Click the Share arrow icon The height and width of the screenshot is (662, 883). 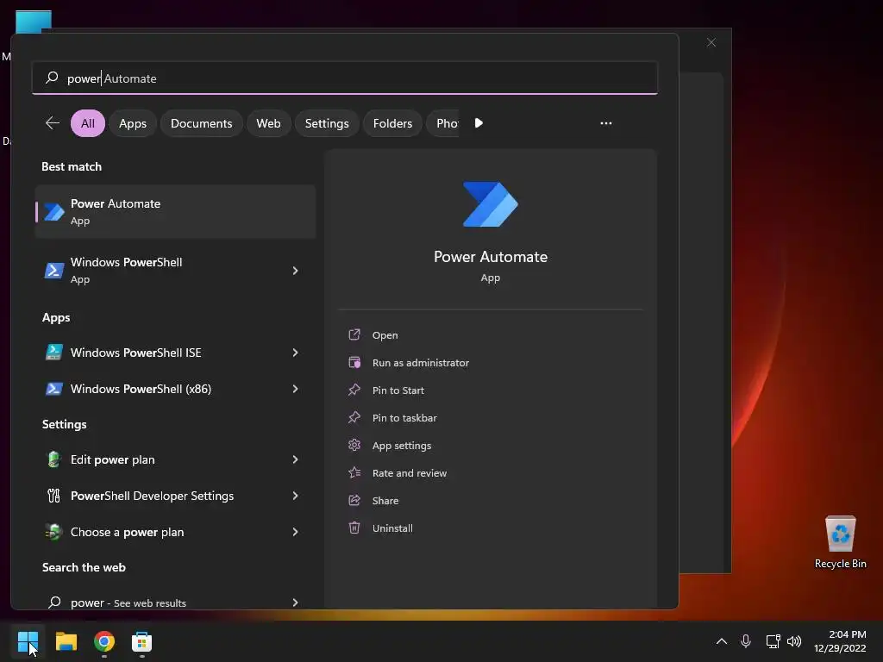tap(354, 501)
